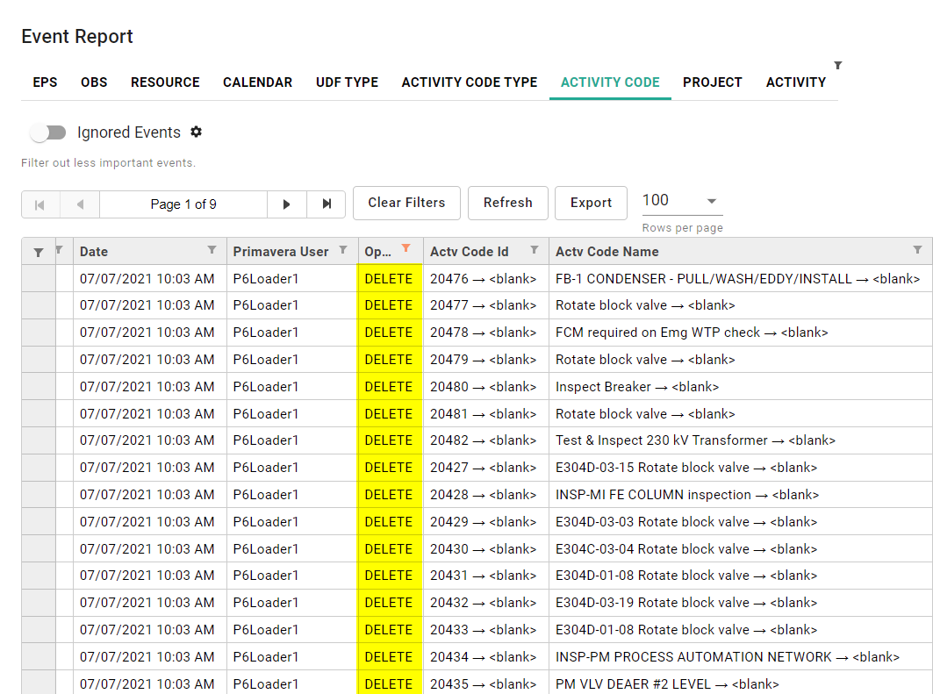Switch to the PROJECT tab
933x694 pixels.
coord(712,82)
